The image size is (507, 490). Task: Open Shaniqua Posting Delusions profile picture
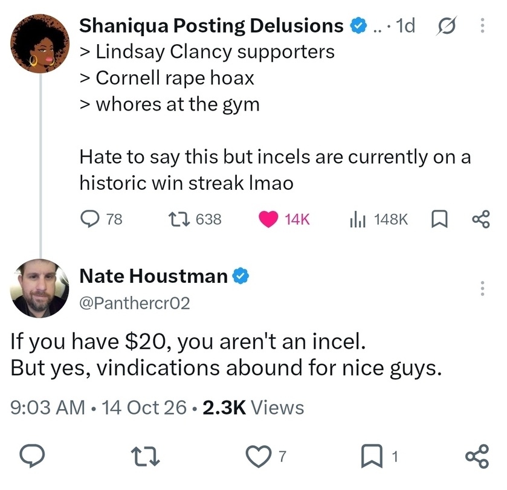pos(40,44)
